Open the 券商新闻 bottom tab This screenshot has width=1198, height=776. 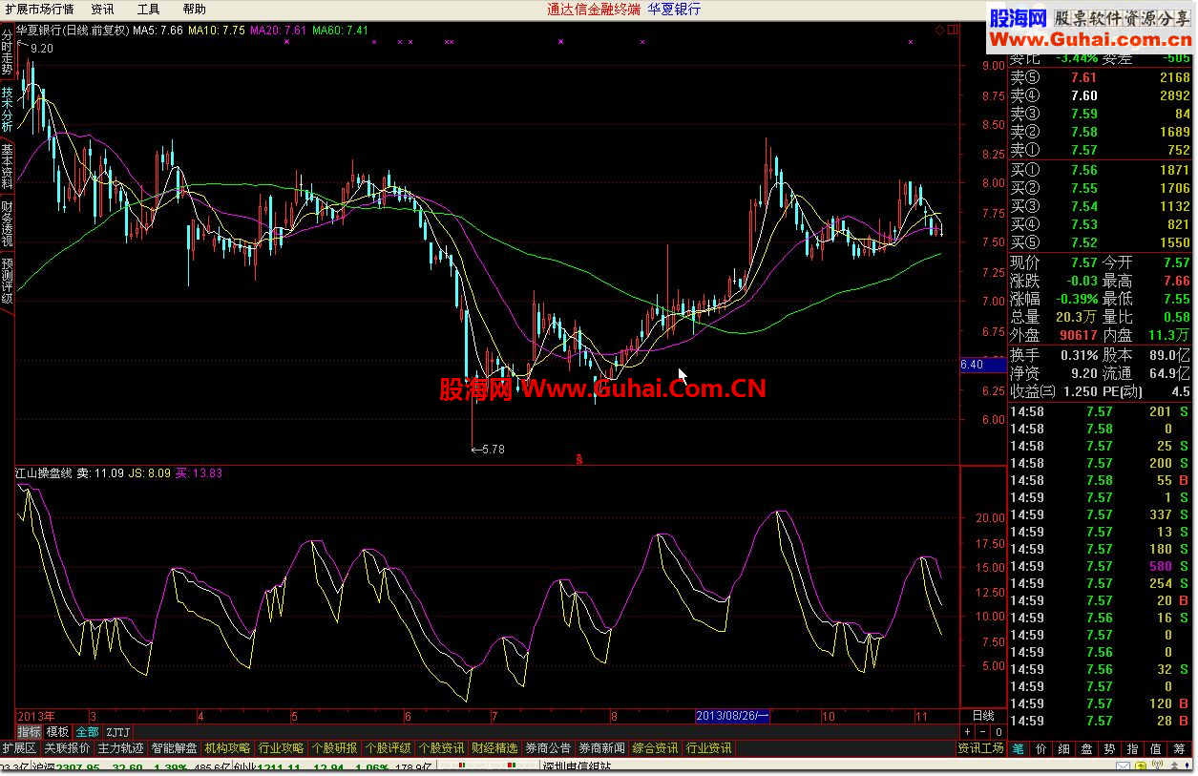click(602, 748)
